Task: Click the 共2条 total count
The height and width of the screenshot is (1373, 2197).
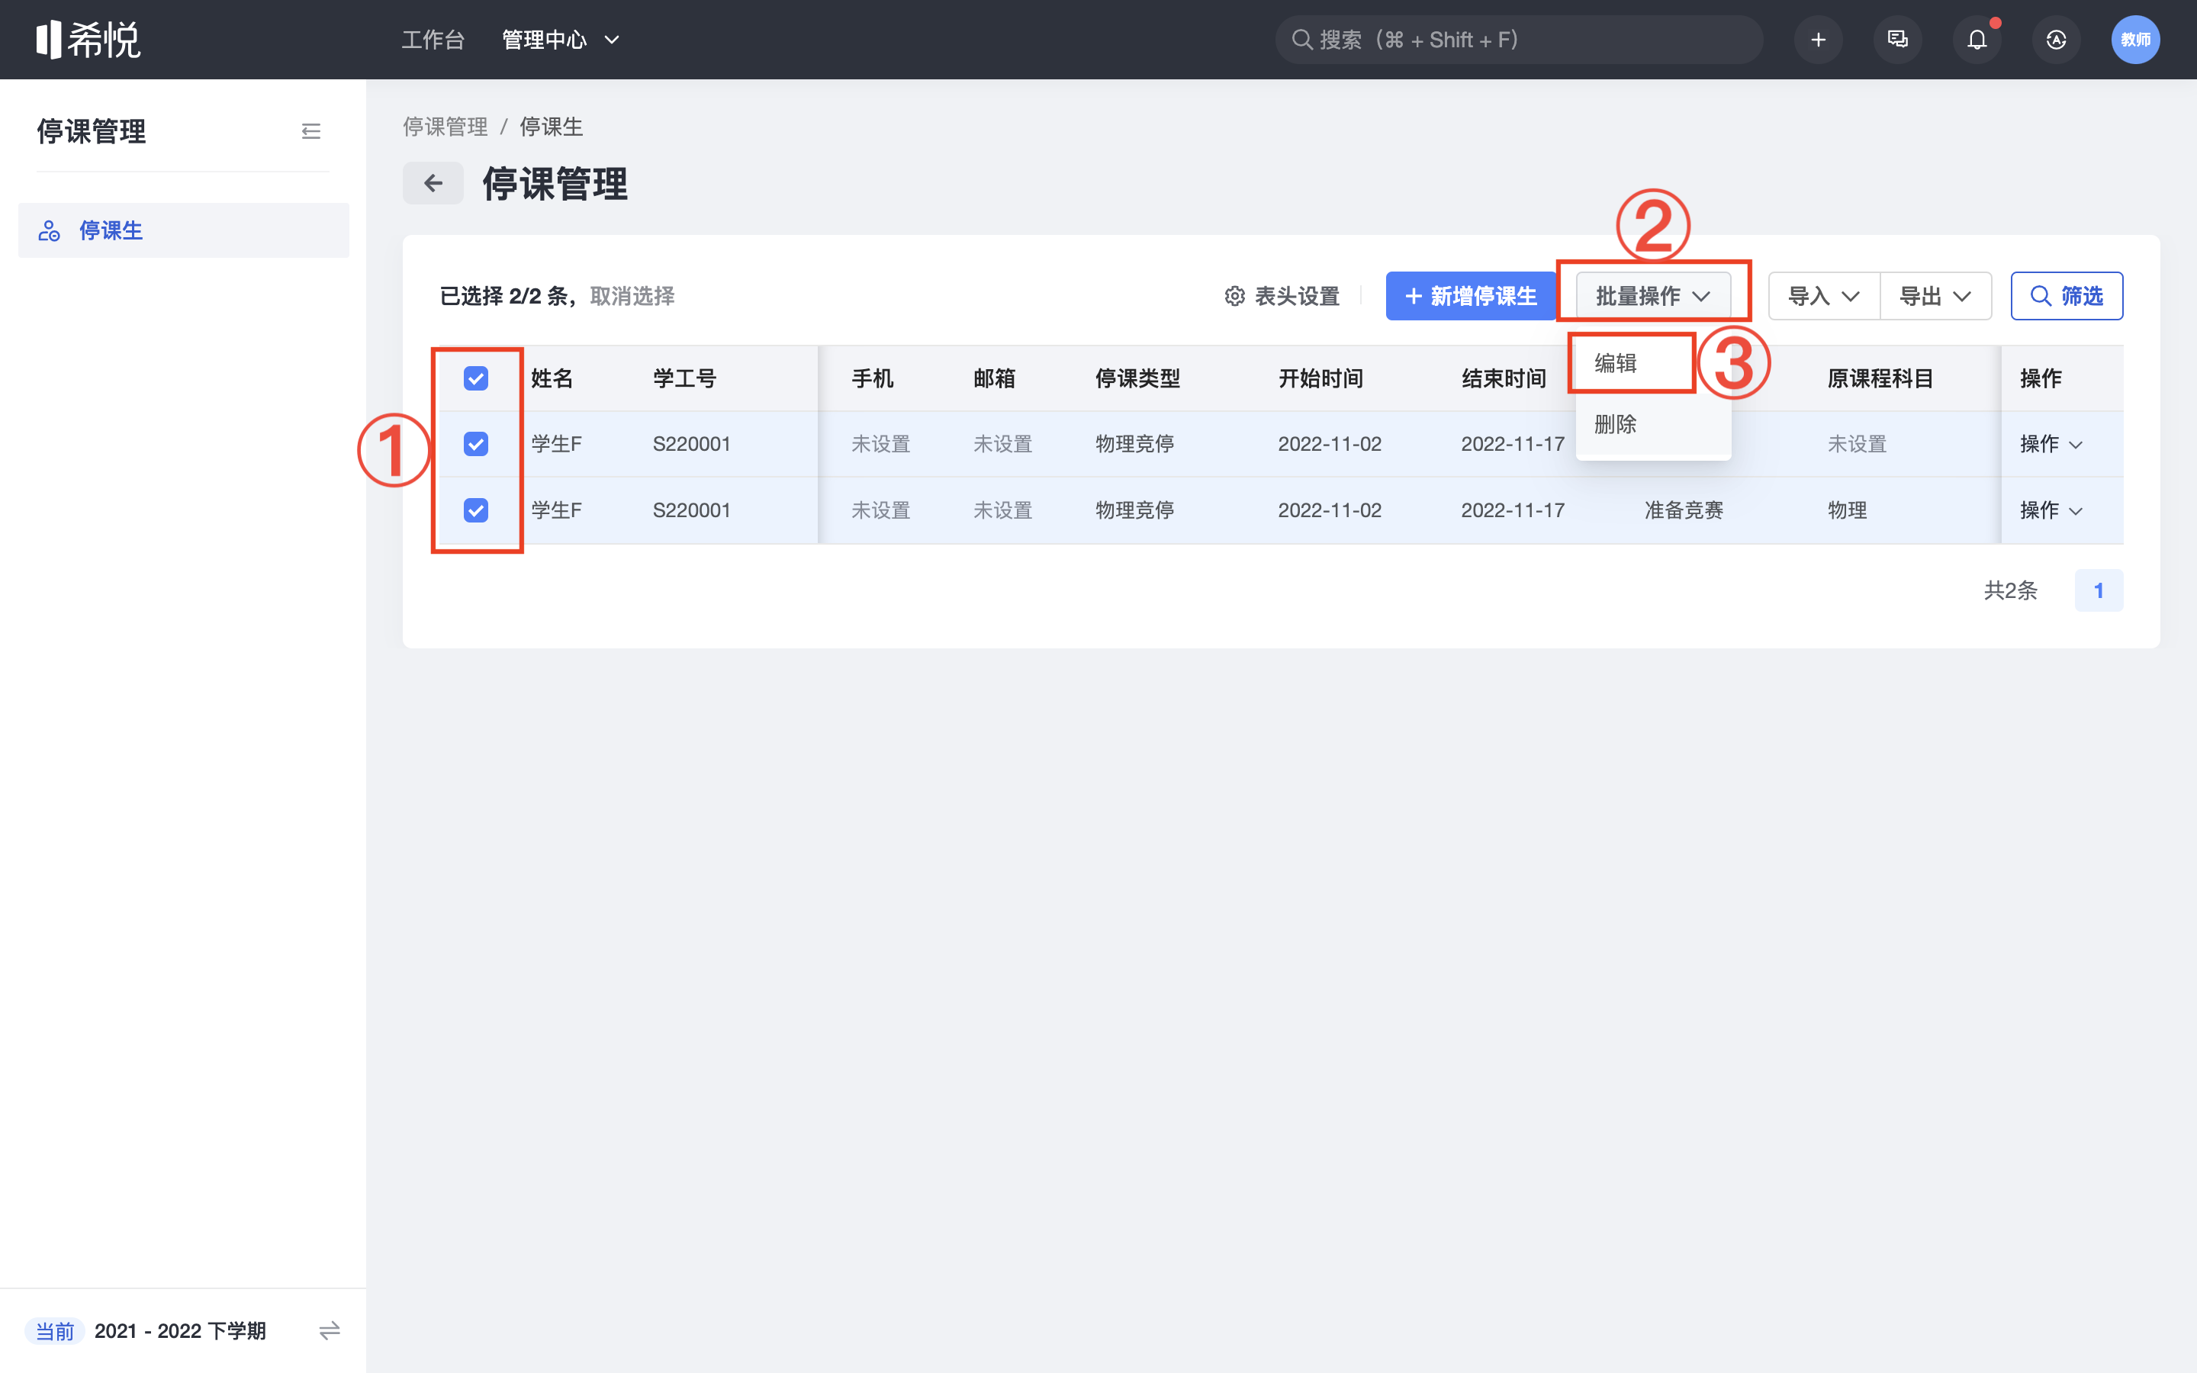Action: (x=2010, y=590)
